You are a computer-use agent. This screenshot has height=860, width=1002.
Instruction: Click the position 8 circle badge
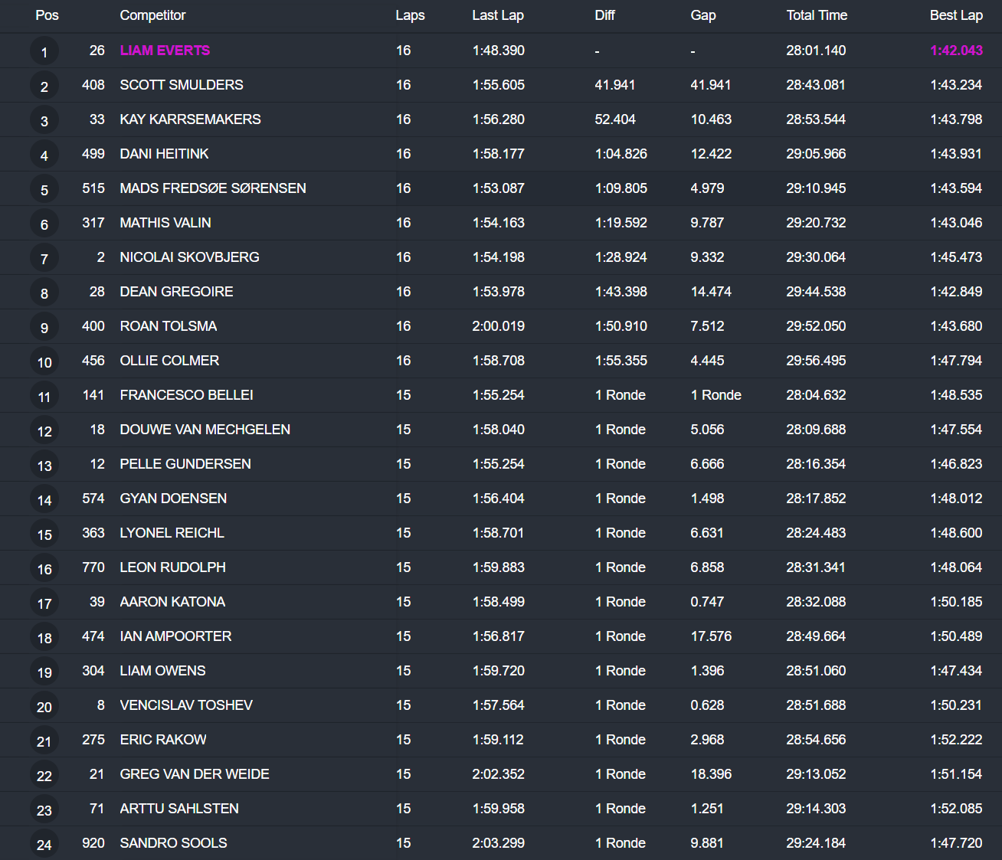click(44, 293)
